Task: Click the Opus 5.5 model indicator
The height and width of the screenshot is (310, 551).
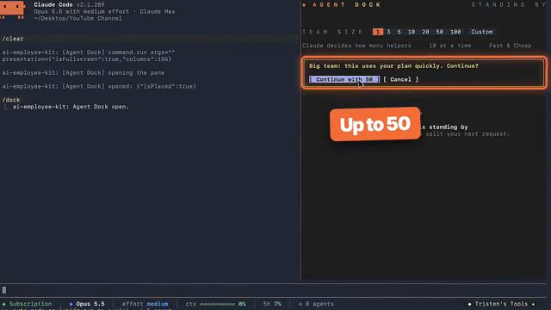Action: coord(87,304)
